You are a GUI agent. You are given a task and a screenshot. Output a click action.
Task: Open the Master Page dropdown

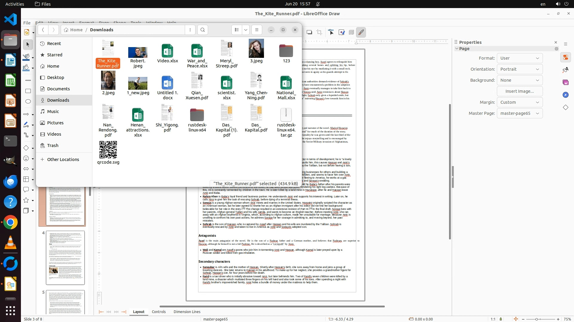click(x=520, y=113)
